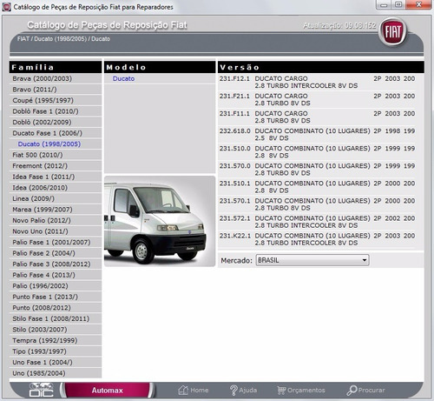Image resolution: width=434 pixels, height=401 pixels.
Task: Minimize the catalog window
Action: click(x=384, y=4)
